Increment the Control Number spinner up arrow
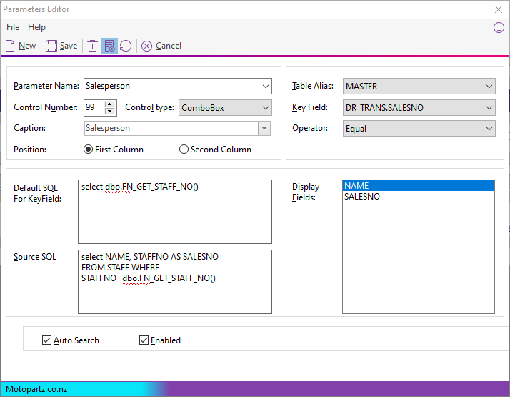This screenshot has height=397, width=510. pos(109,104)
